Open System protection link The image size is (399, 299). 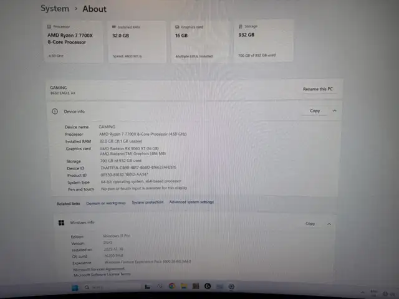coord(148,202)
